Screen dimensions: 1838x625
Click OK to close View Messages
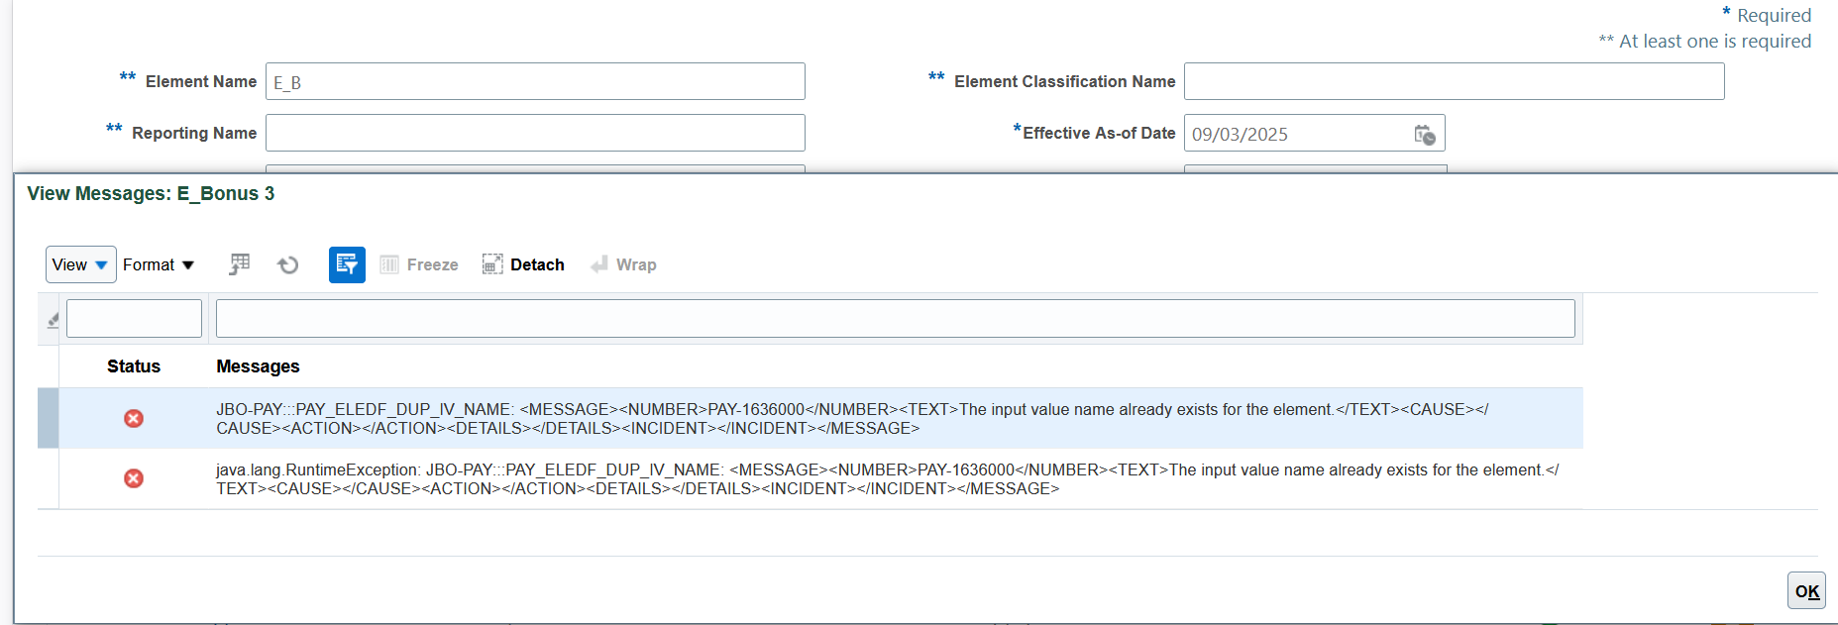point(1806,591)
